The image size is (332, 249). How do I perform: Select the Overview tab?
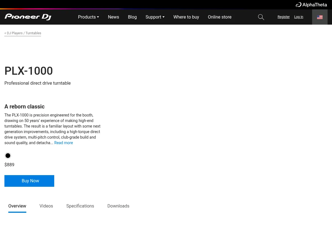tap(17, 206)
